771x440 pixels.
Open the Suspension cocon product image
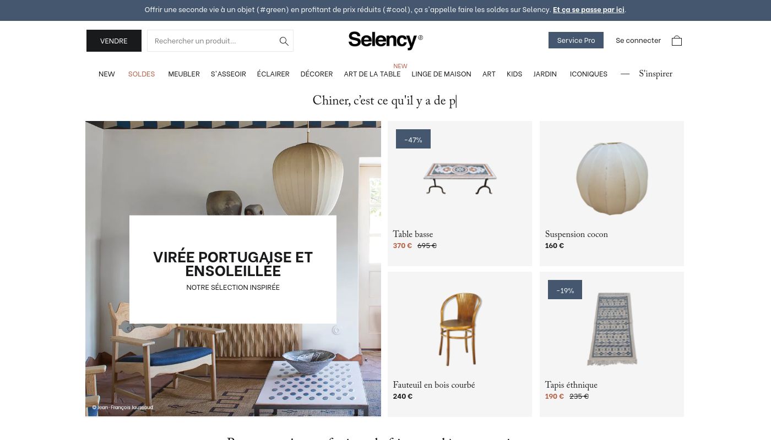click(612, 178)
